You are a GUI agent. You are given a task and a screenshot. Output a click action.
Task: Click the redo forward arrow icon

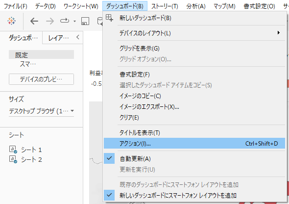(x=50, y=21)
